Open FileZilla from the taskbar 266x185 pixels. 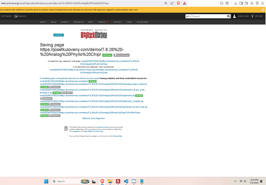[x=118, y=181]
